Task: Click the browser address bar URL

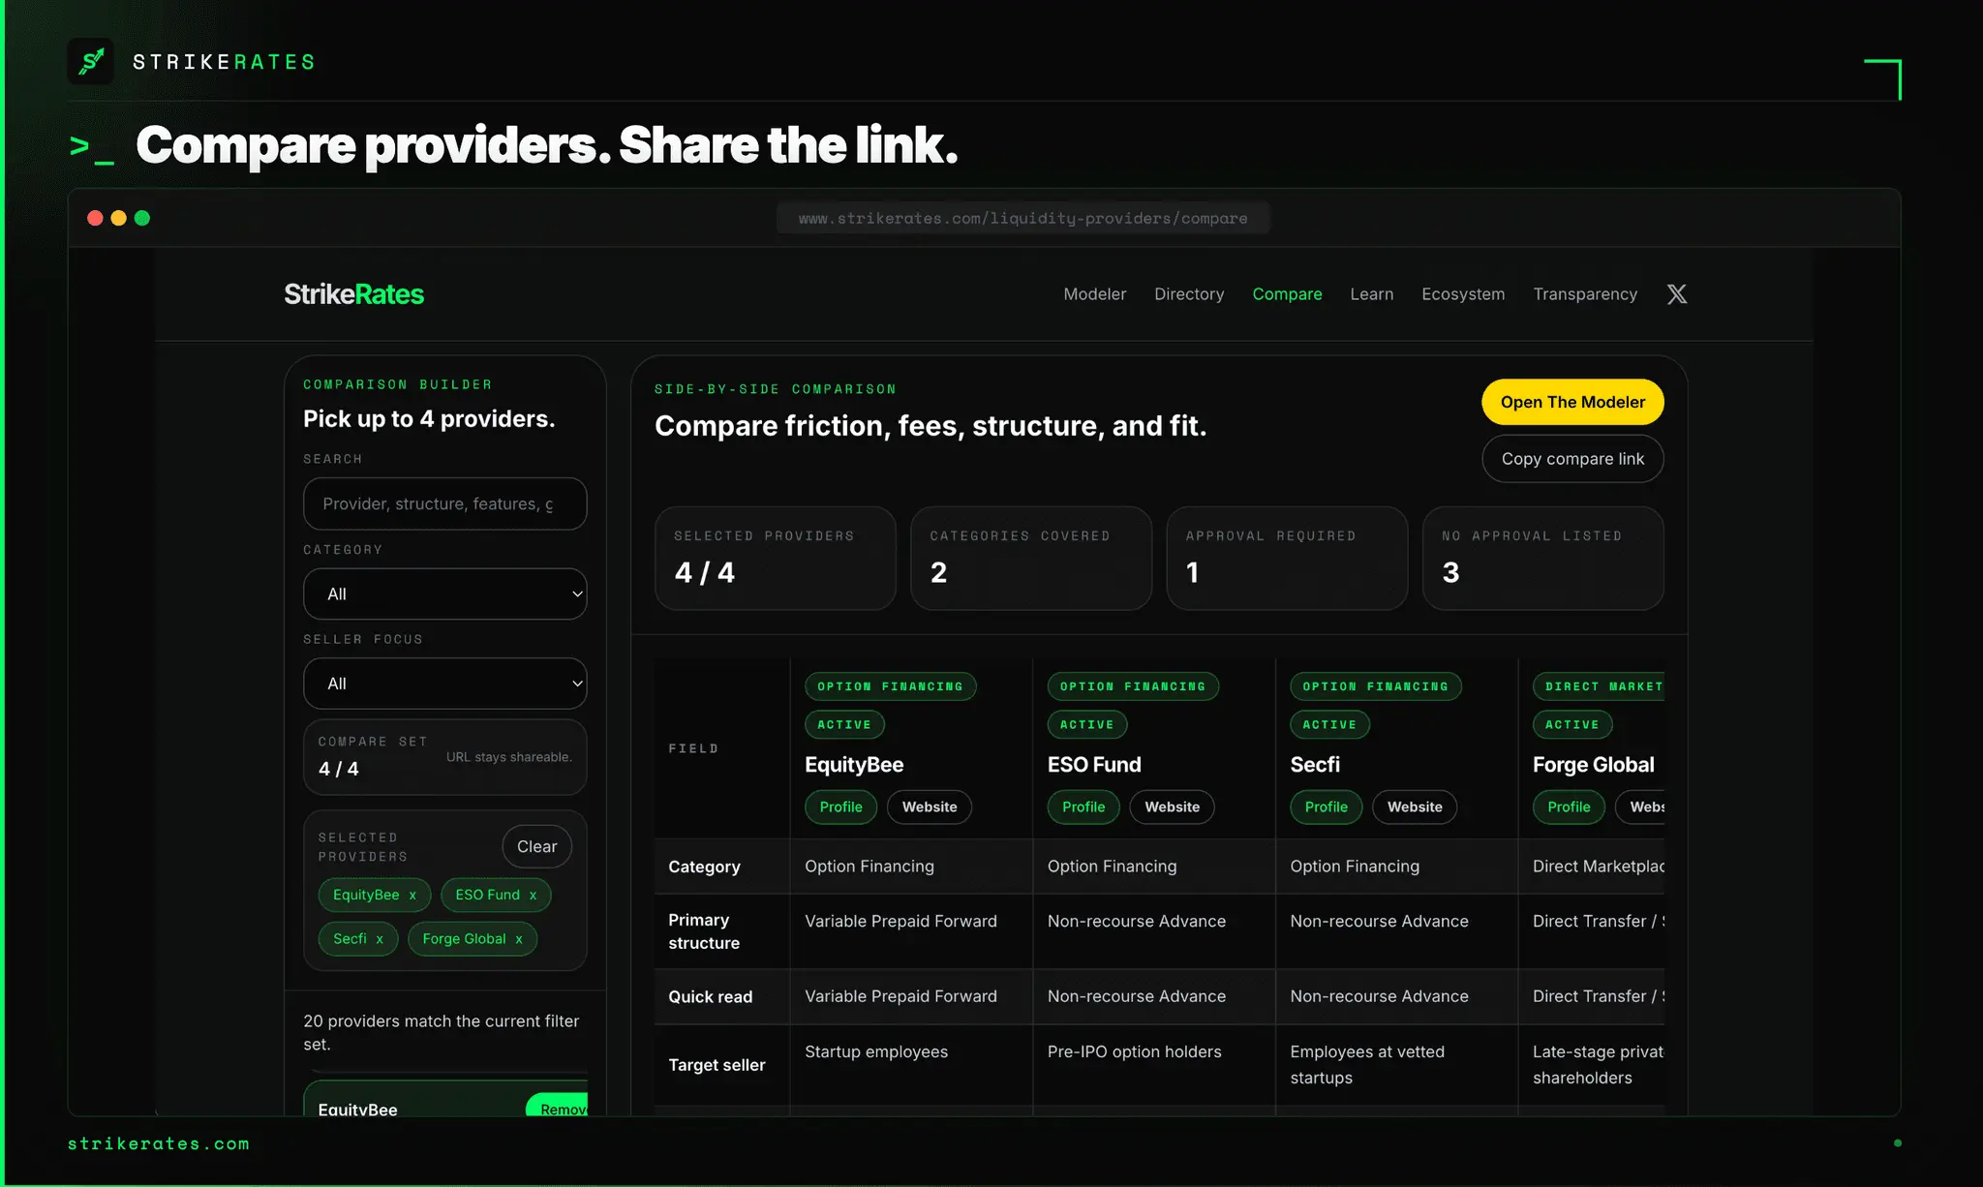Action: tap(1022, 219)
